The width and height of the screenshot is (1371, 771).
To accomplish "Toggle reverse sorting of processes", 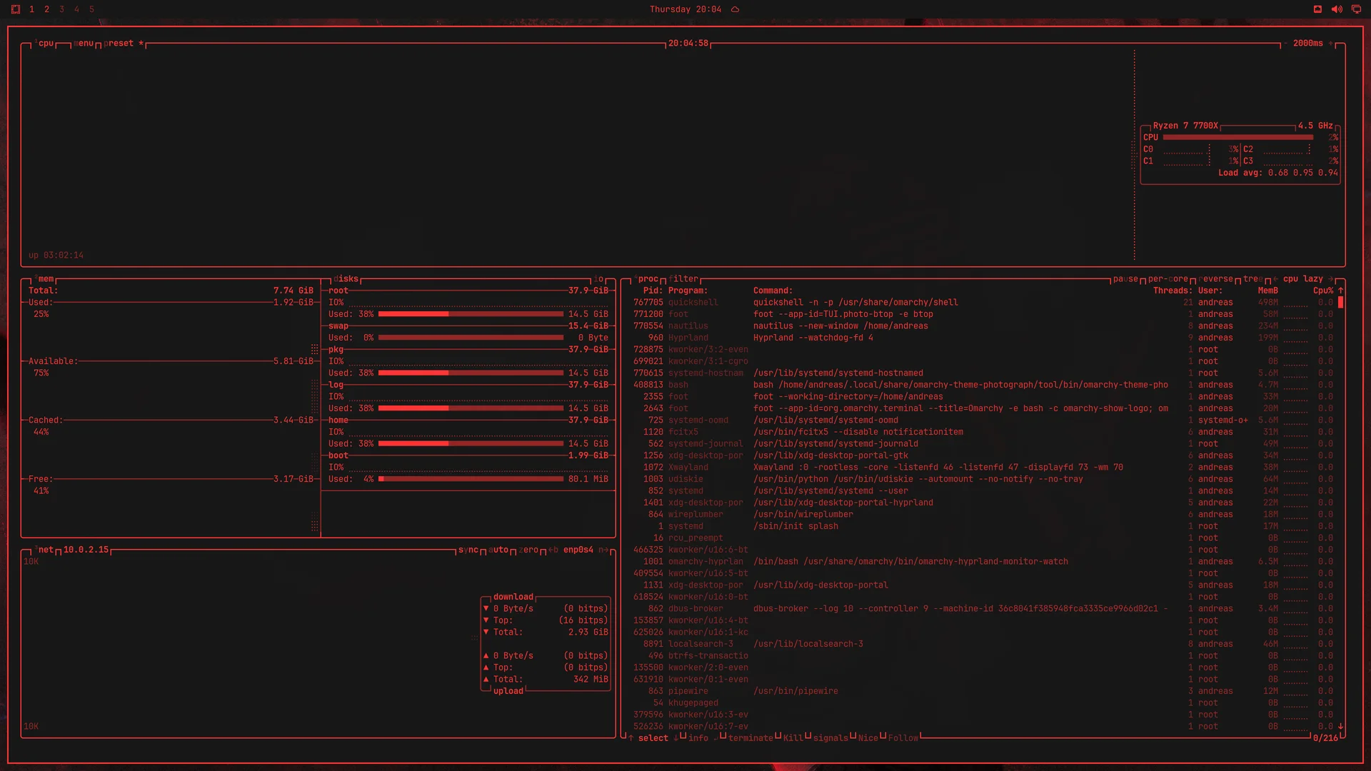I will [1215, 279].
